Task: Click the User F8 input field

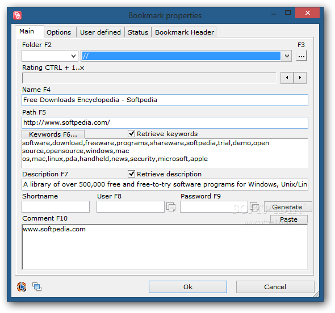Action: point(131,206)
